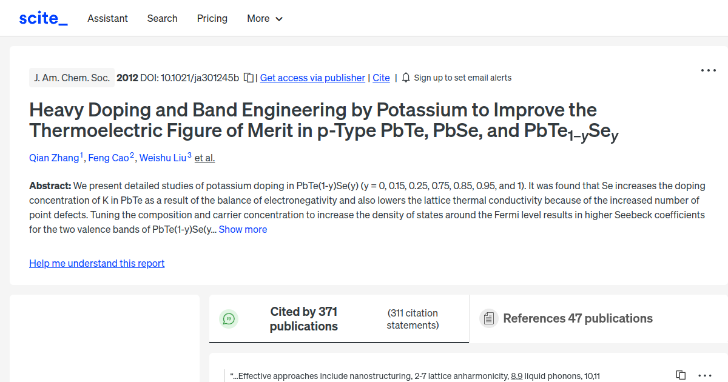This screenshot has height=382, width=728.
Task: Select the Cited by 371 publications tab
Action: (303, 319)
